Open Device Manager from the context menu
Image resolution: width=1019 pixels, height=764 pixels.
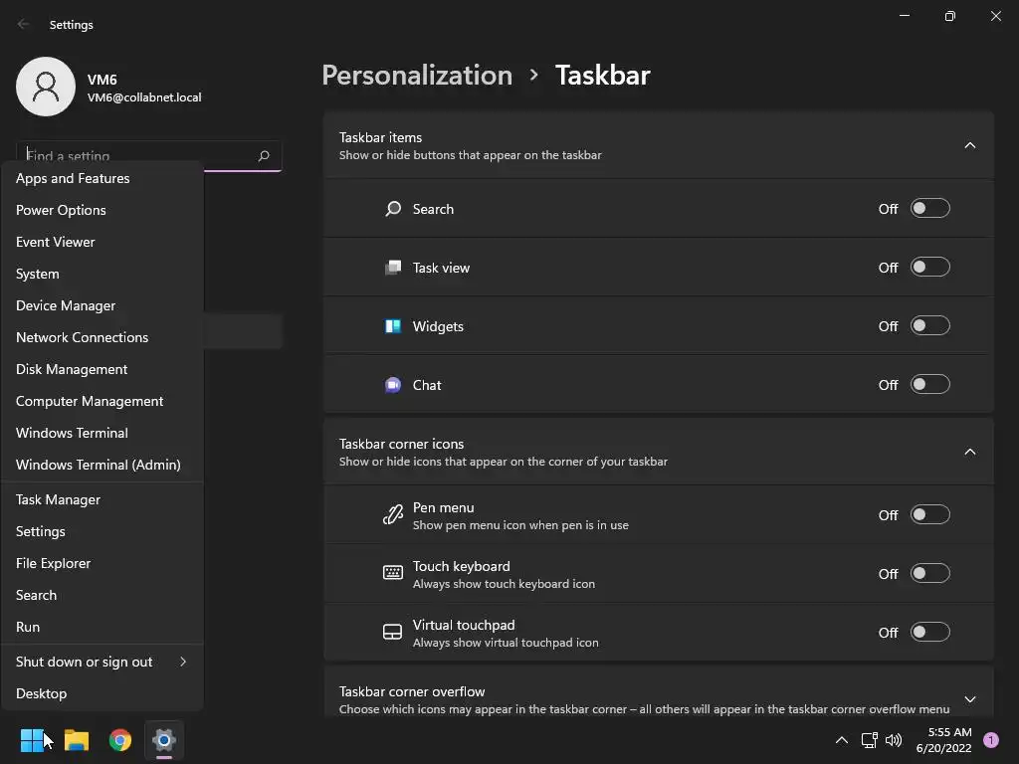66,305
